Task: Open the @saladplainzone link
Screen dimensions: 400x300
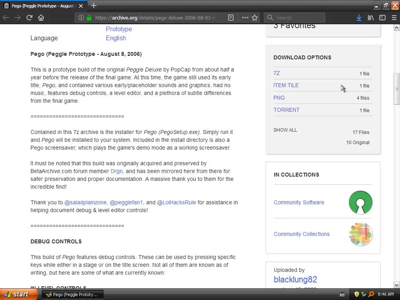Action: [86, 203]
